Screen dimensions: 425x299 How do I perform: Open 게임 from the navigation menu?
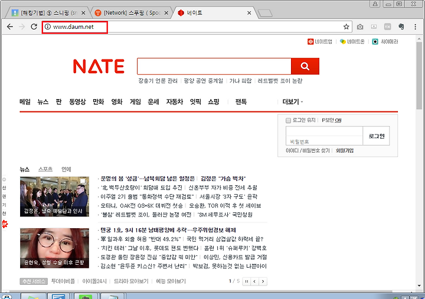click(135, 102)
